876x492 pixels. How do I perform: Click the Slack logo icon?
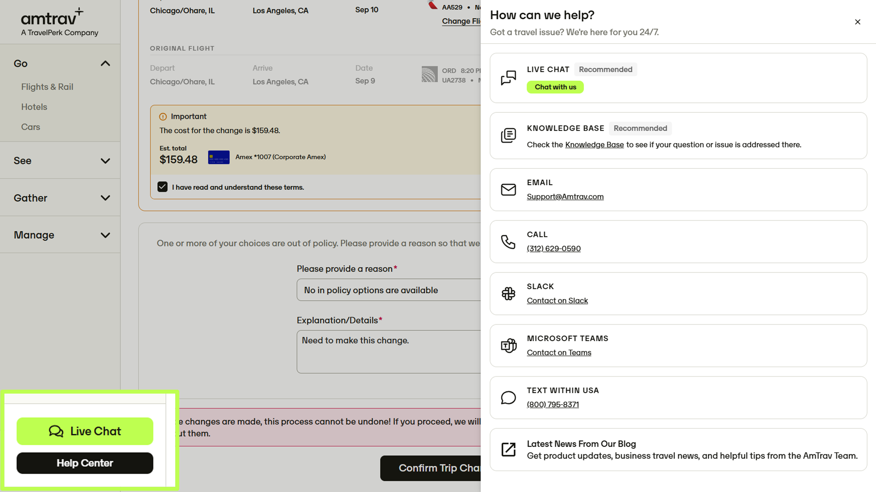508,293
